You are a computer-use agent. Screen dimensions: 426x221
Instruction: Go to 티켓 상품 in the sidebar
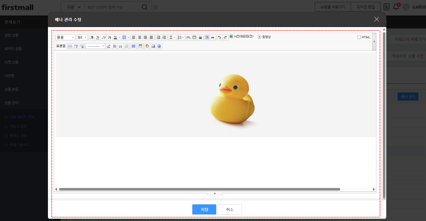[11, 62]
